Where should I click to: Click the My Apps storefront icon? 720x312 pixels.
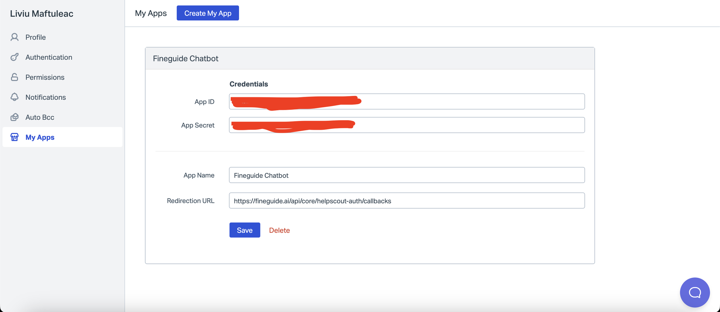tap(14, 137)
